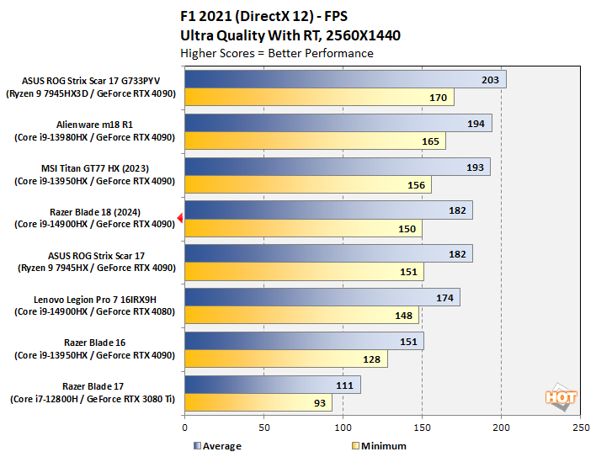Click the 'Razer Blade 17' label
Screen dimensions: 596x457
pyautogui.click(x=93, y=386)
